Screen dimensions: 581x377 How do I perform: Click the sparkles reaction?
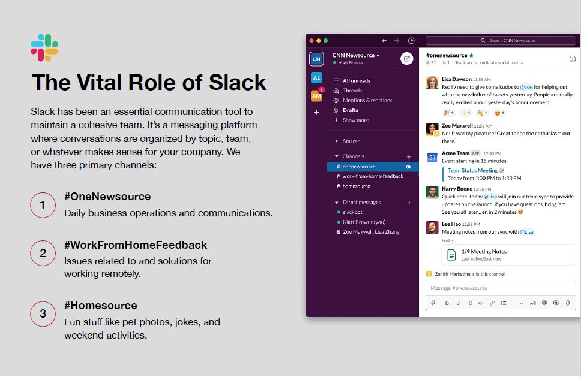465,113
